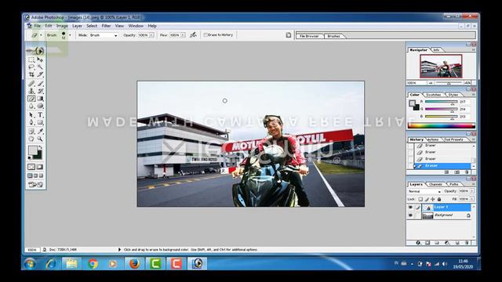502x282 pixels.
Task: Open Layers panel Opacity arrow
Action: pyautogui.click(x=471, y=191)
